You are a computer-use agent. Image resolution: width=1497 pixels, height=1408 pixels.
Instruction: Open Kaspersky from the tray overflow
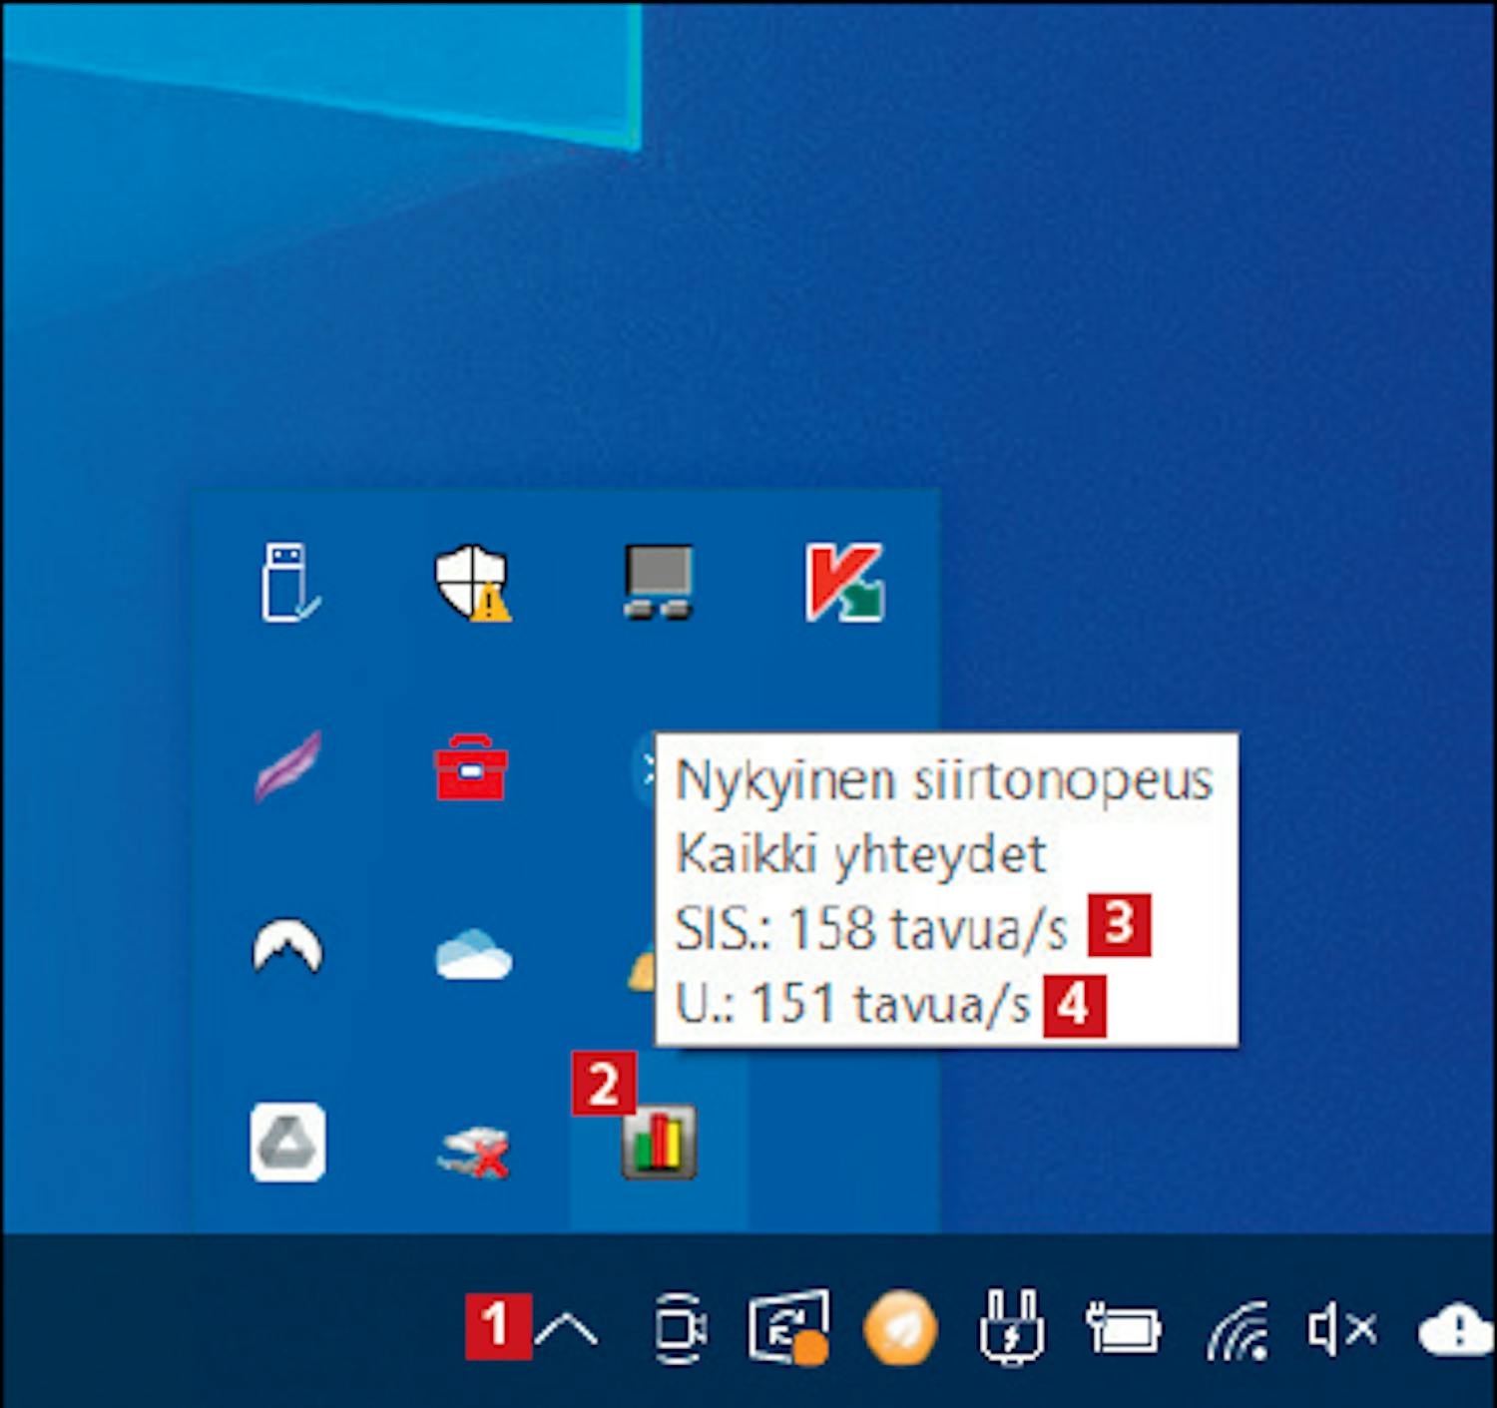(x=843, y=582)
